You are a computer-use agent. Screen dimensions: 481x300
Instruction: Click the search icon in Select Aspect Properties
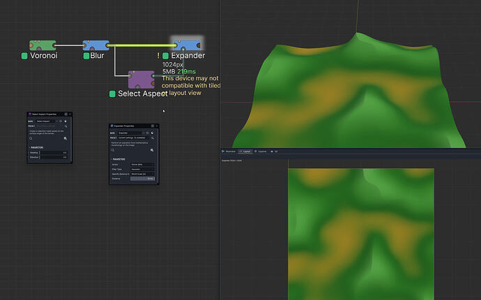point(31,138)
